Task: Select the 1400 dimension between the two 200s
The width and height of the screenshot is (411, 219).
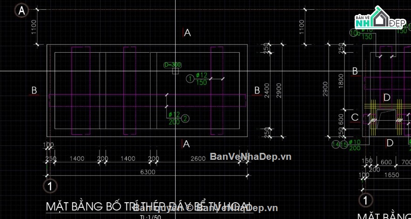Action: 128,158
